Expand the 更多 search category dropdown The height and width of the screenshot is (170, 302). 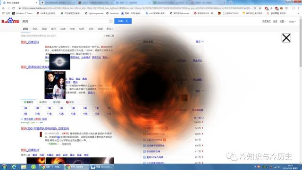coord(110,29)
